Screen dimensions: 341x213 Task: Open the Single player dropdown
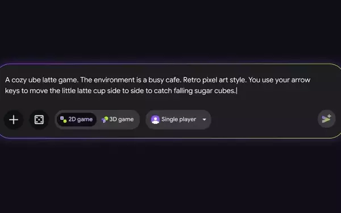(x=178, y=119)
